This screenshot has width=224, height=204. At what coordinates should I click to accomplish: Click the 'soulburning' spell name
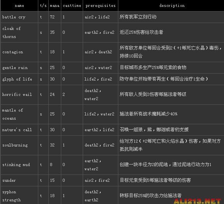[x=15, y=145]
